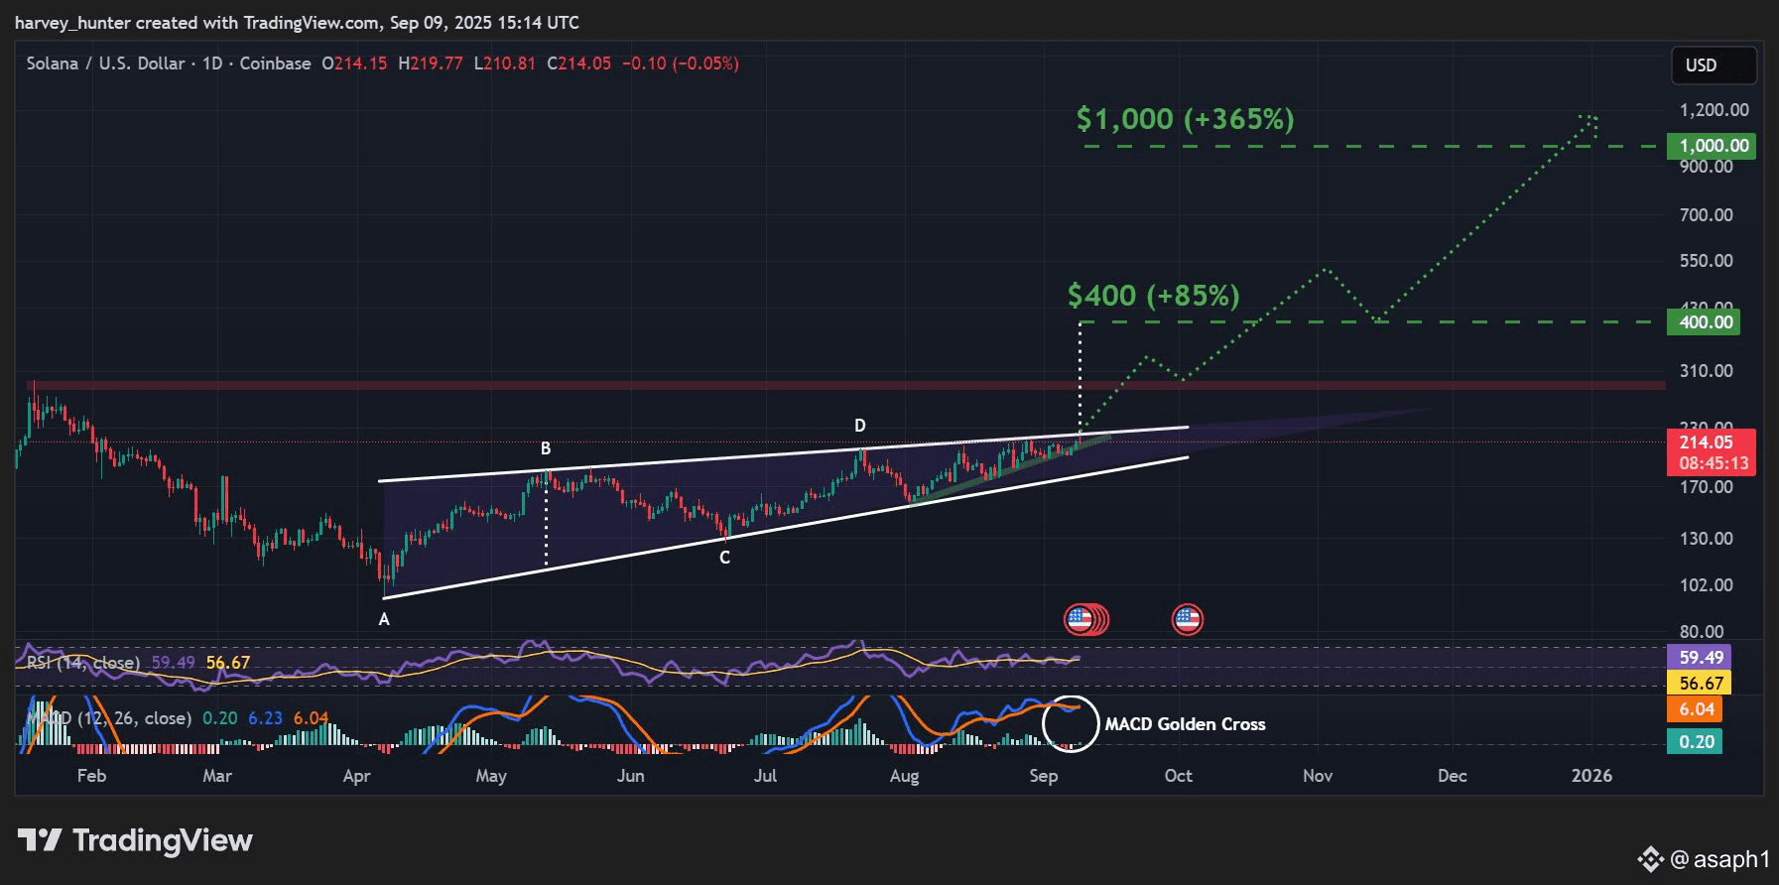Click the Coinbase exchange name in header
1779x885 pixels.
275,63
